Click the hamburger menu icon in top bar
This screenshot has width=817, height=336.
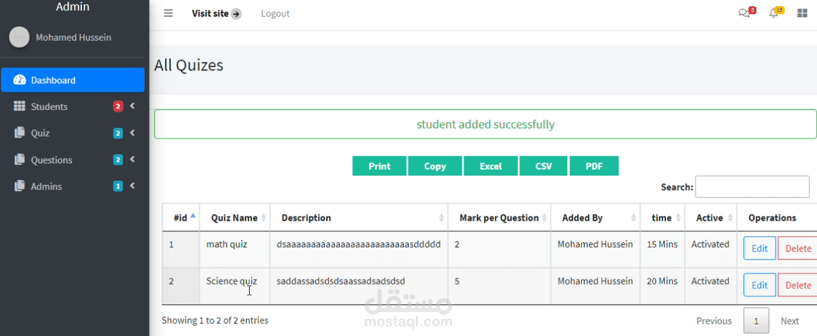168,13
